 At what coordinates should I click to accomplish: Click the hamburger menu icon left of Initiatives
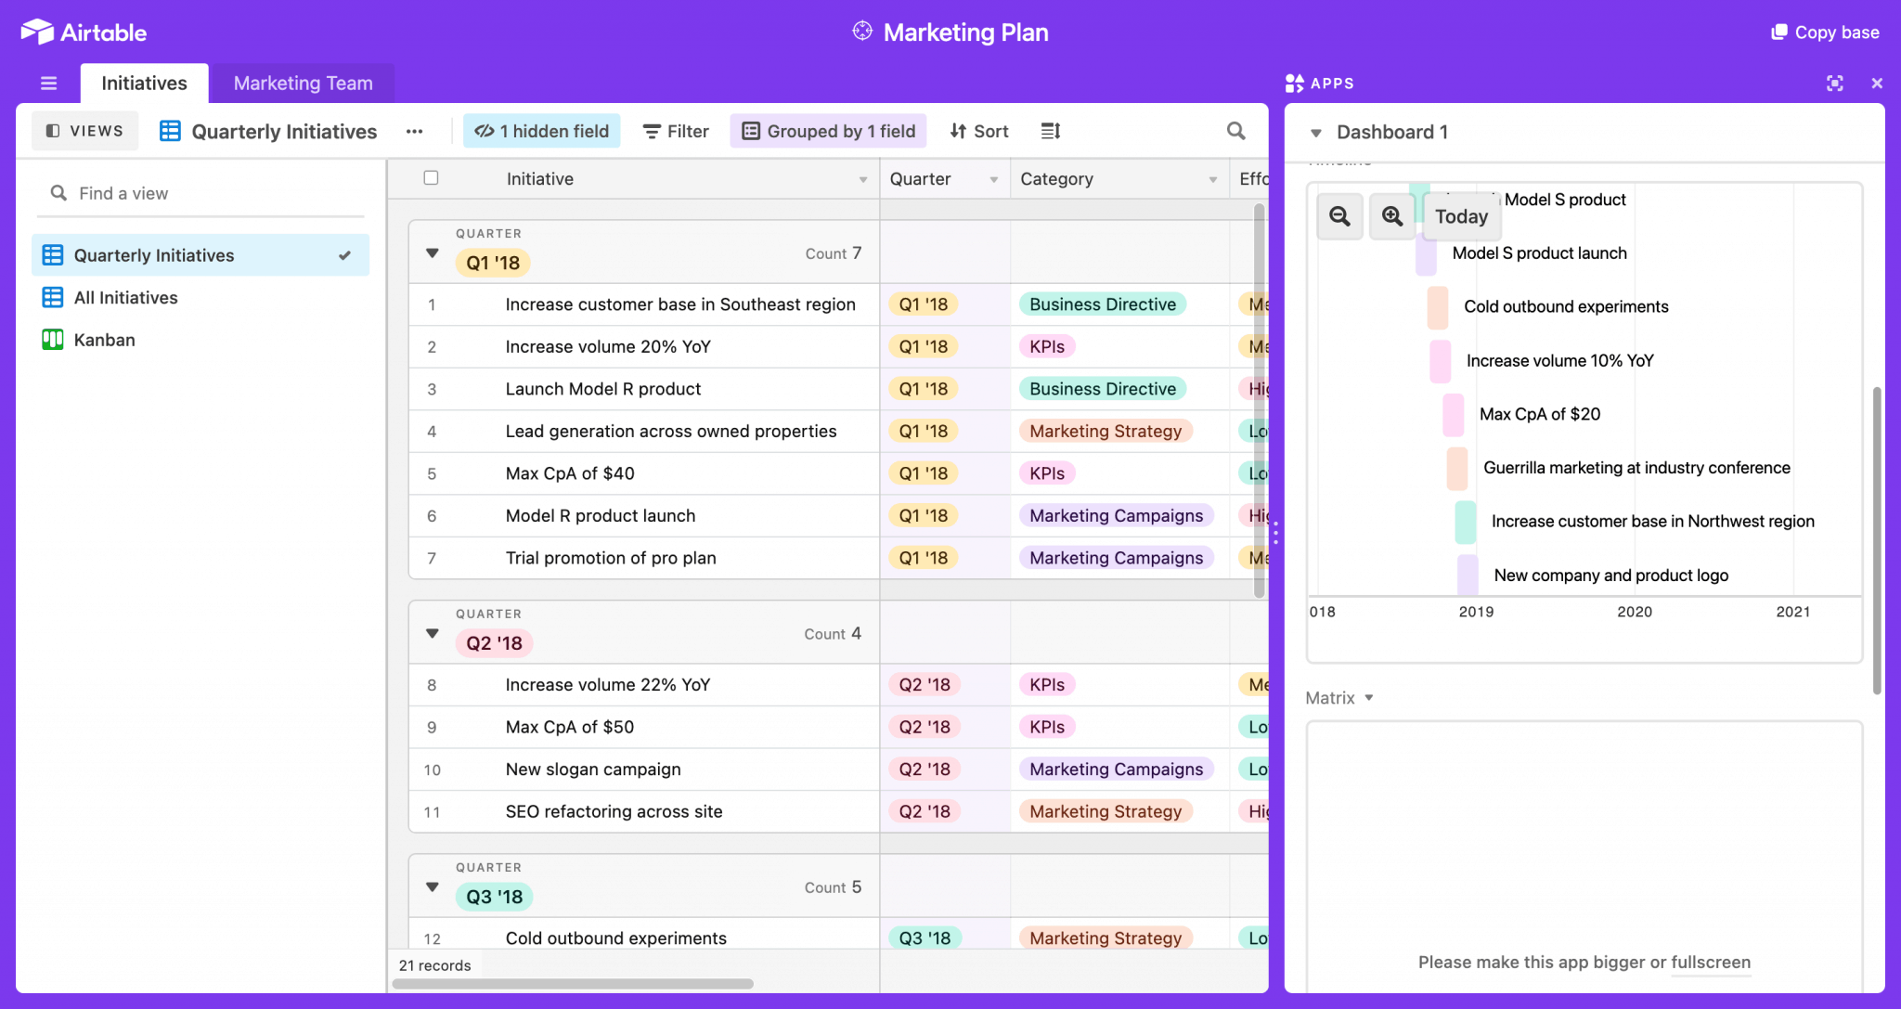tap(49, 84)
